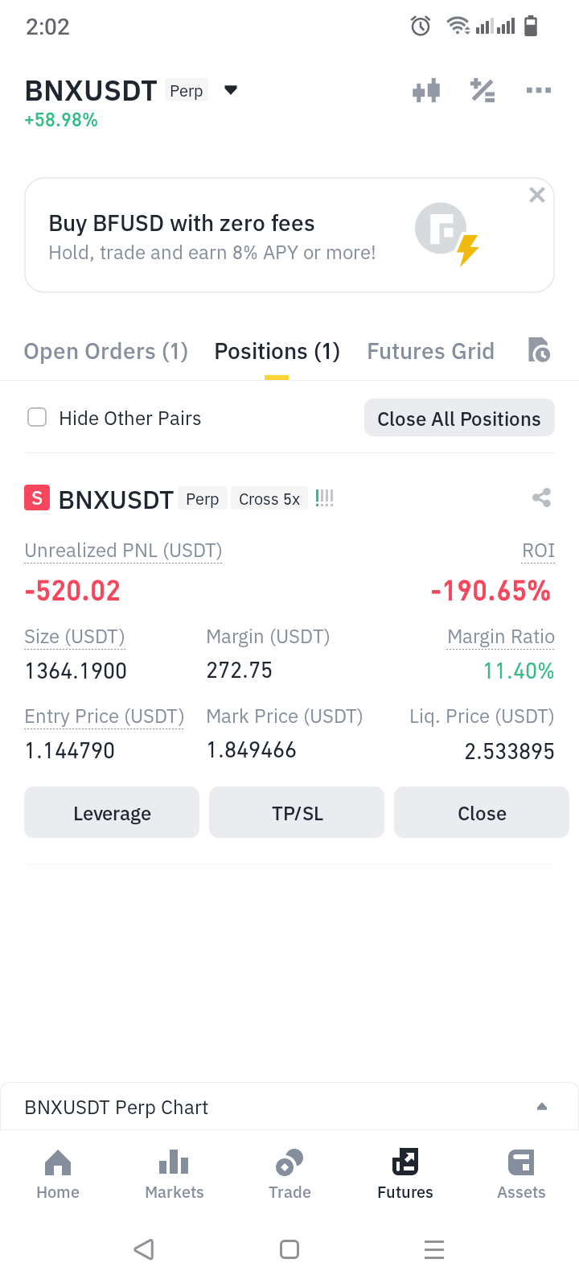Tap Close All Positions button
Image resolution: width=579 pixels, height=1288 pixels.
click(459, 418)
